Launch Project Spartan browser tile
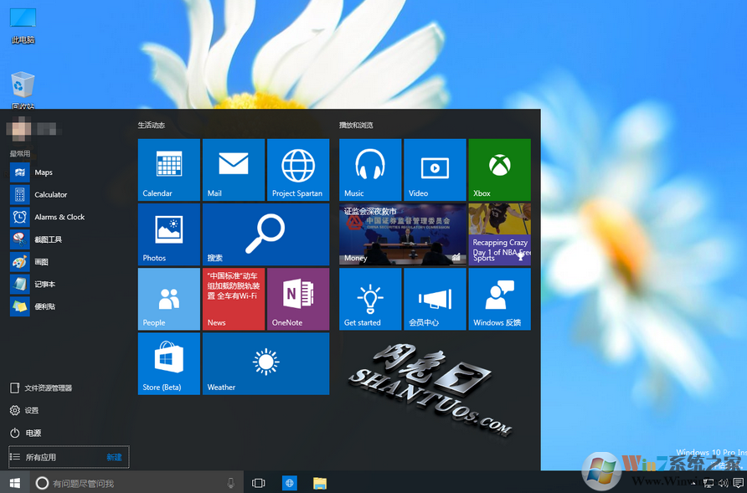Screen dimensions: 747x493 pyautogui.click(x=298, y=170)
